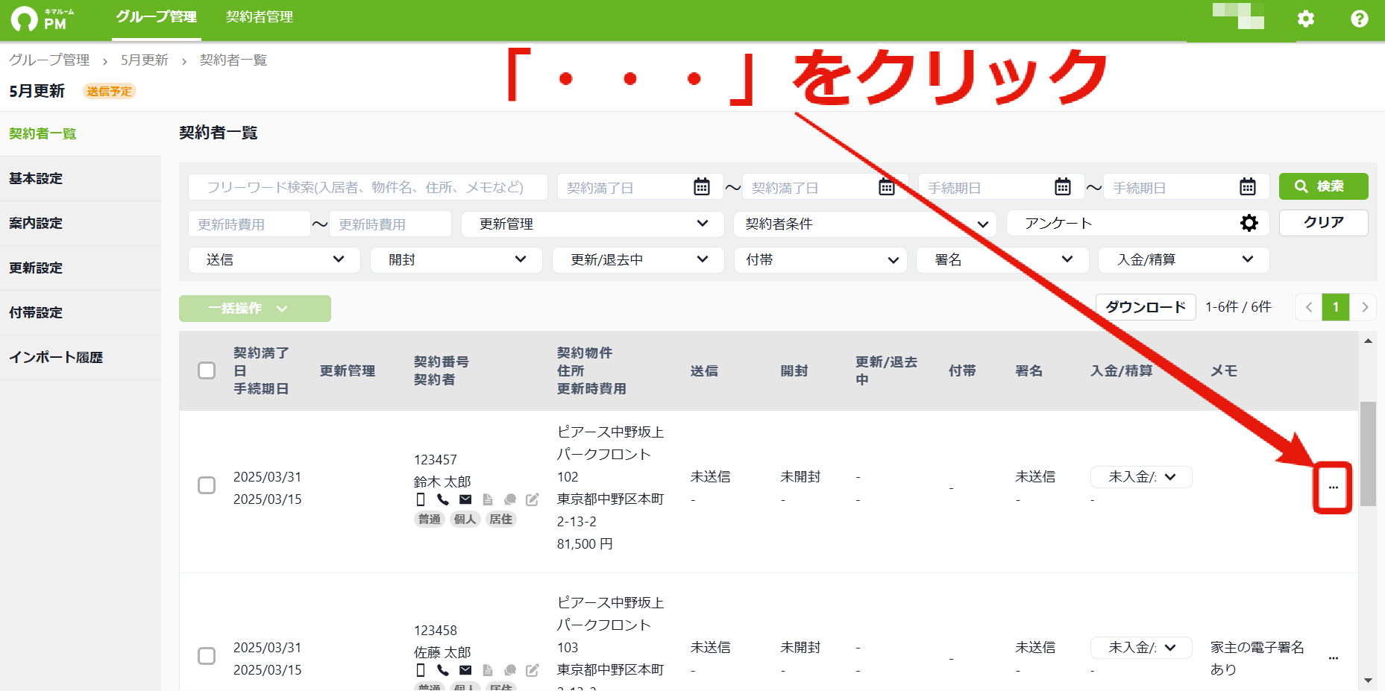Click chat bubble icon for 佐藤 太郎
The height and width of the screenshot is (691, 1385).
pos(510,670)
